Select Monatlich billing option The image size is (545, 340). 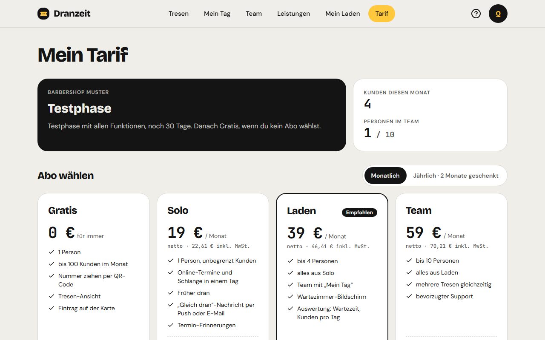[385, 176]
